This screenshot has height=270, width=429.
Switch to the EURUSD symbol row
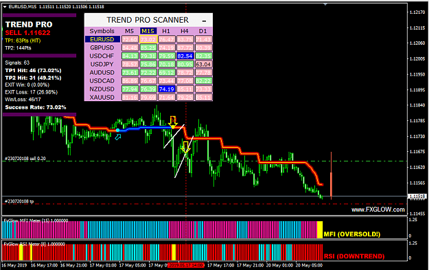(x=102, y=39)
